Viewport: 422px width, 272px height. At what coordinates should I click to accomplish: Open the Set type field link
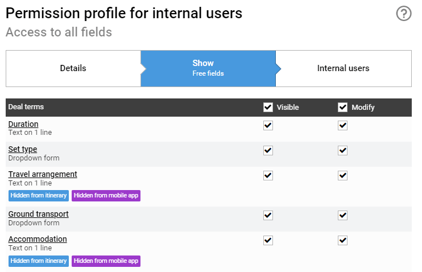(23, 149)
